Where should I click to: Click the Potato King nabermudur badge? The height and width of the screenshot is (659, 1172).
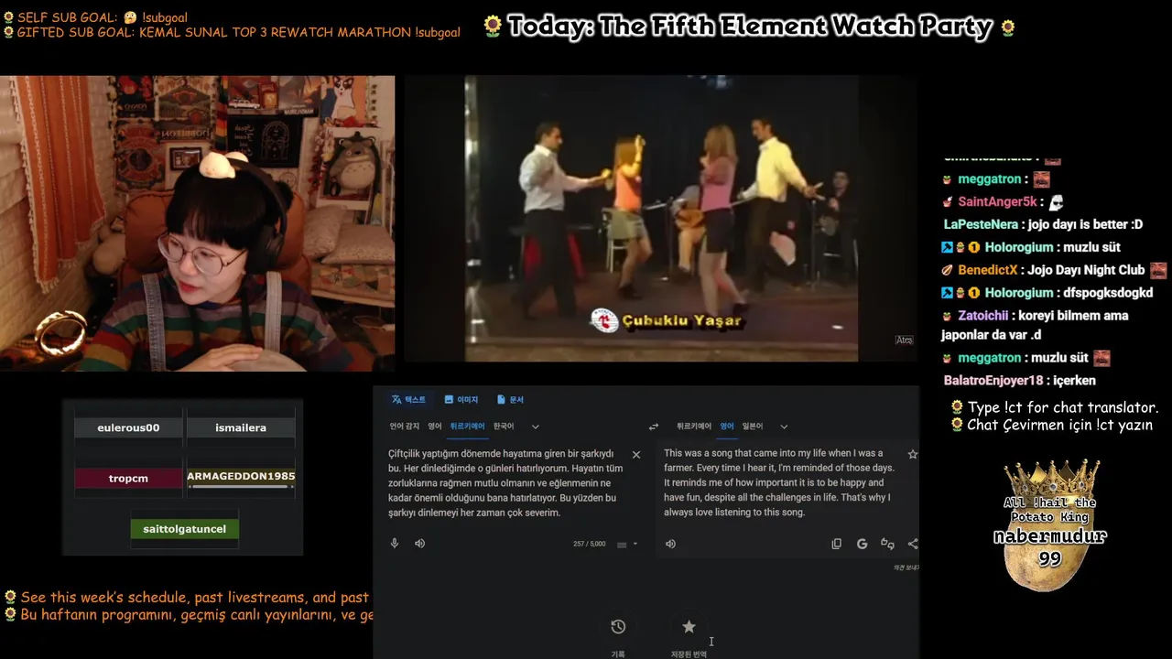(x=1050, y=526)
